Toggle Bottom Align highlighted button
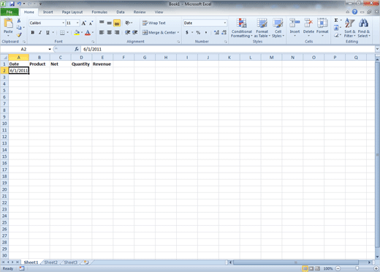This screenshot has width=380, height=272. point(117,23)
